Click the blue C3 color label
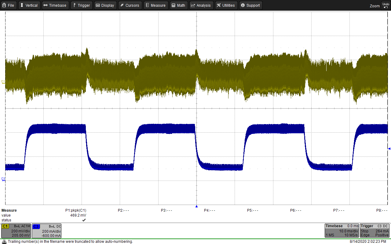391x244 pixels. (36, 226)
